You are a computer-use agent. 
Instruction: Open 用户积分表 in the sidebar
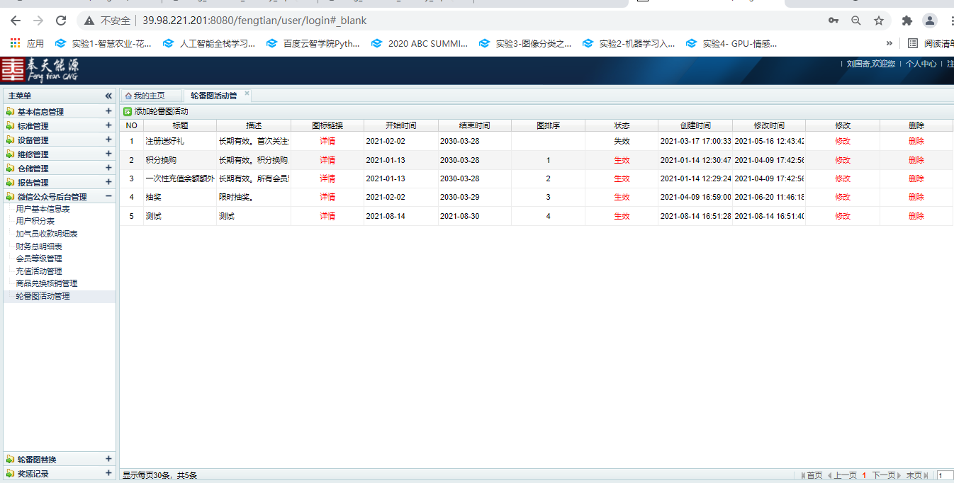point(35,222)
